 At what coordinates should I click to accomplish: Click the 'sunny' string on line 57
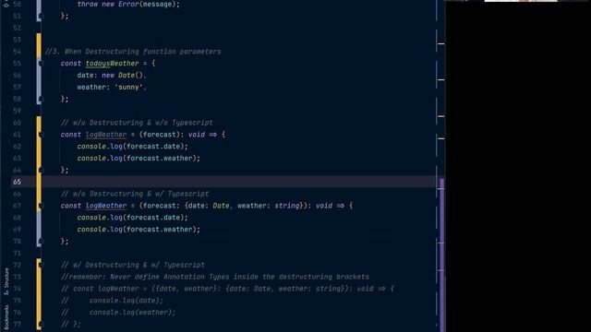(x=128, y=87)
